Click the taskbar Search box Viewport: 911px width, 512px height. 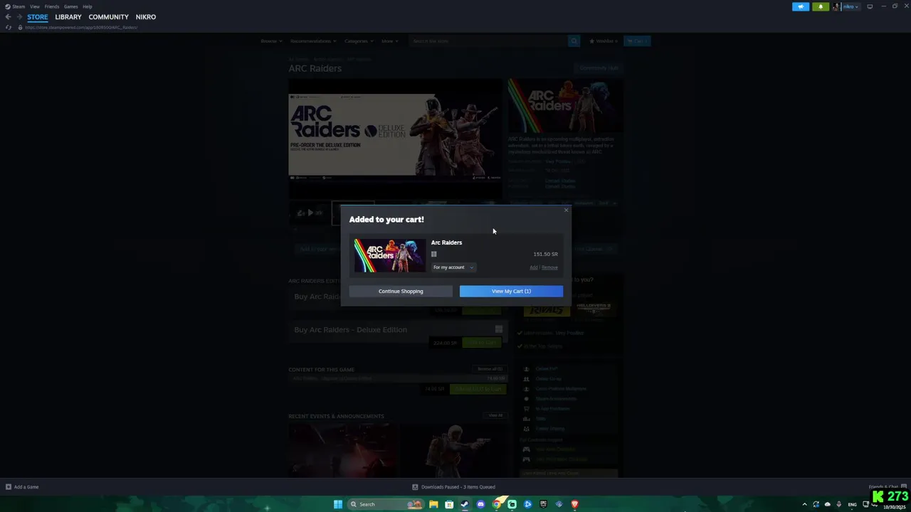385,504
